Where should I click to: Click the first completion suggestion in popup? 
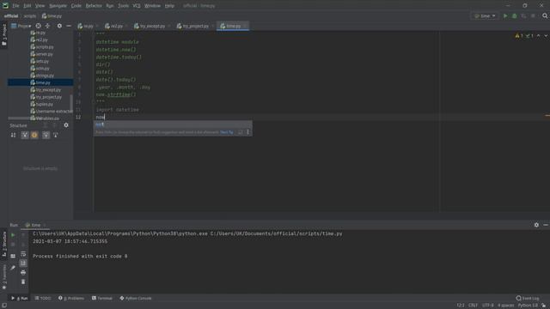click(x=173, y=124)
